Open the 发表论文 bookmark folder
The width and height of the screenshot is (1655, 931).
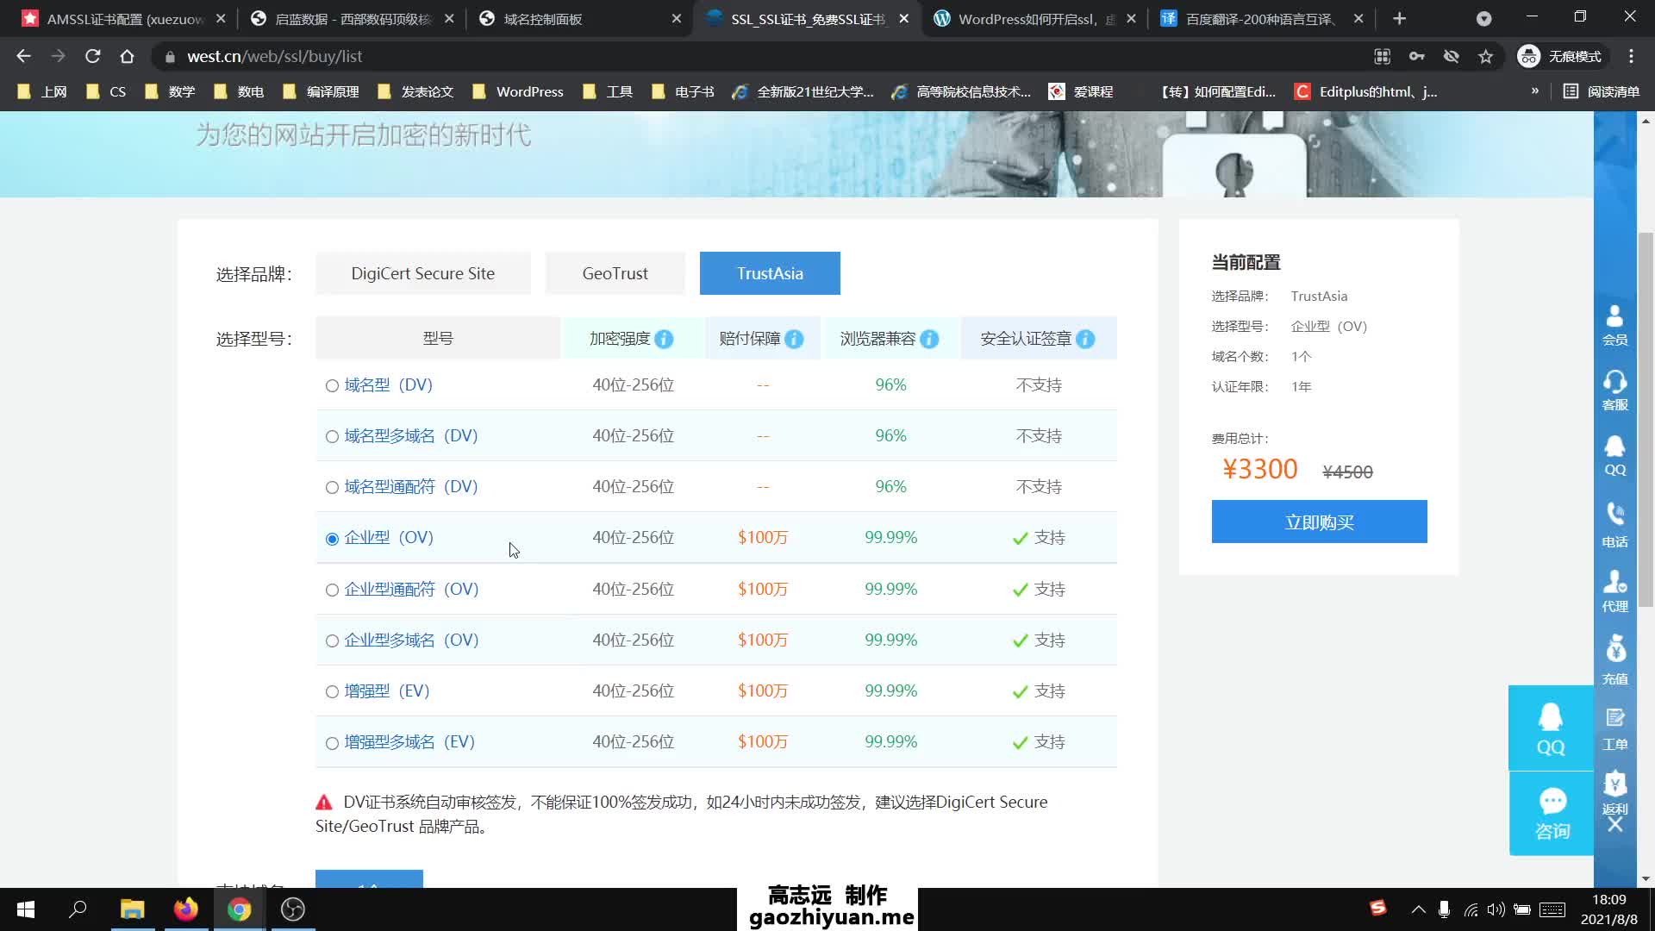pos(415,91)
